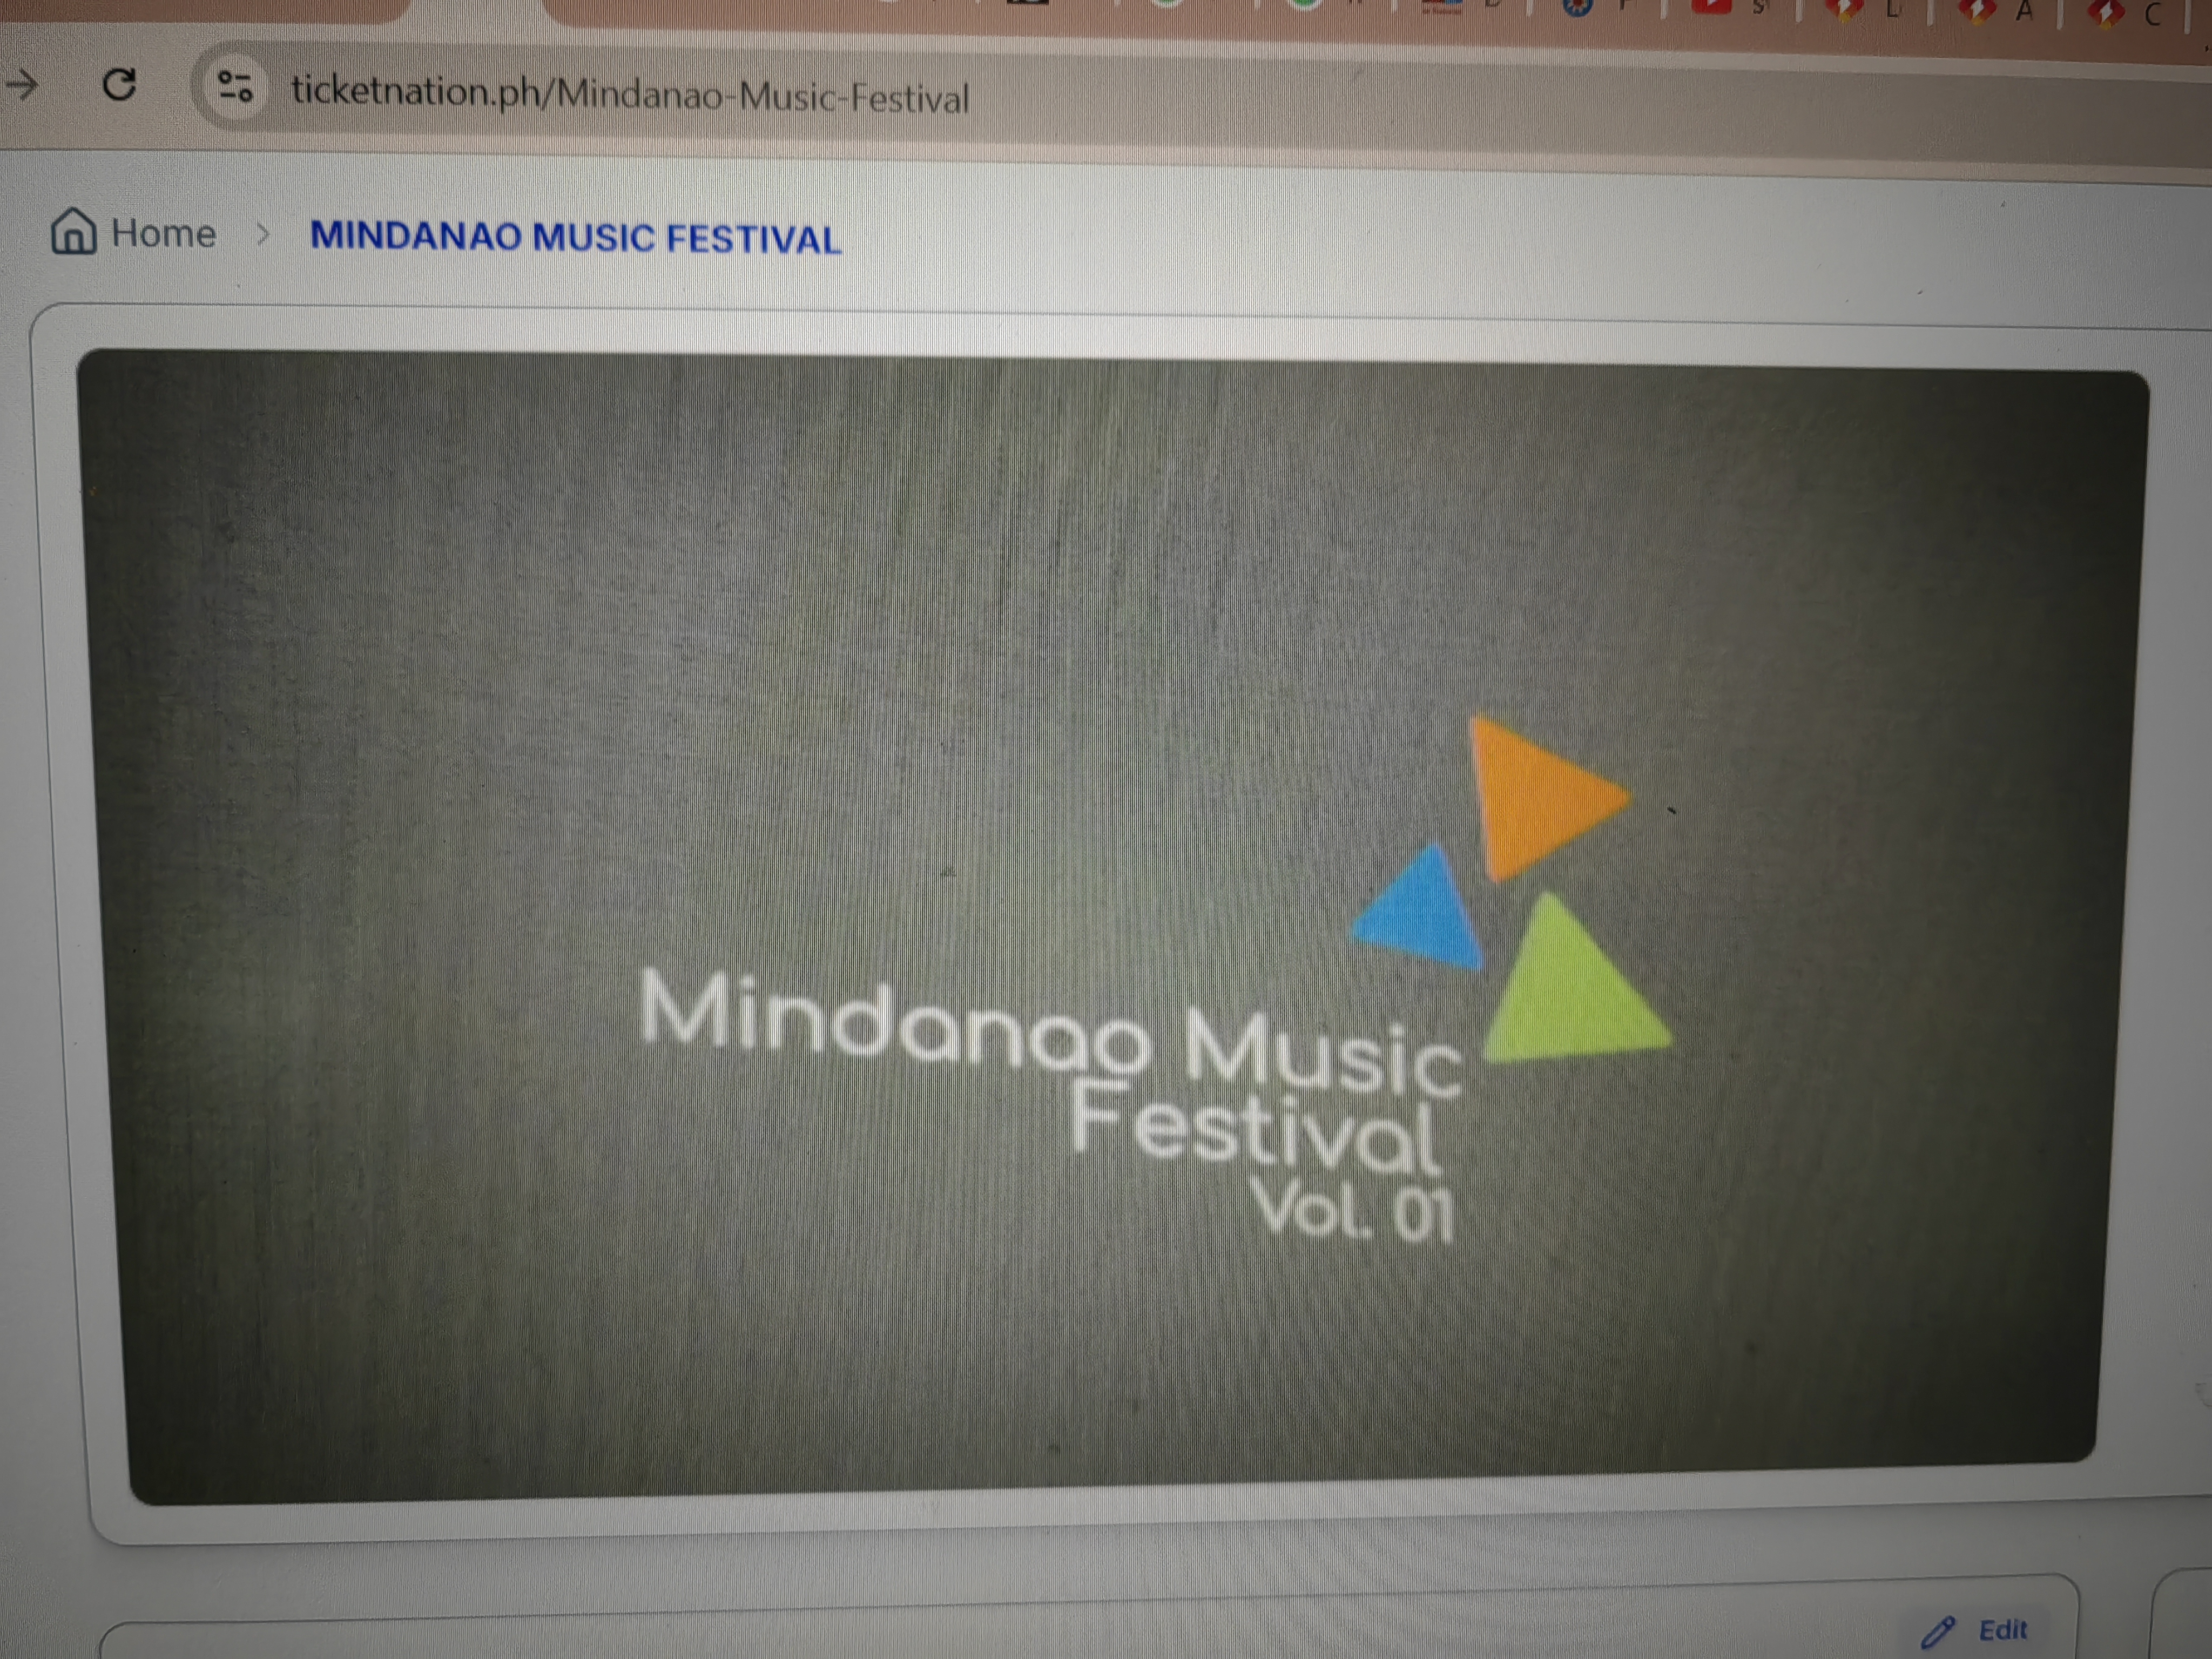
Task: Open the site information tune icon
Action: coord(236,87)
